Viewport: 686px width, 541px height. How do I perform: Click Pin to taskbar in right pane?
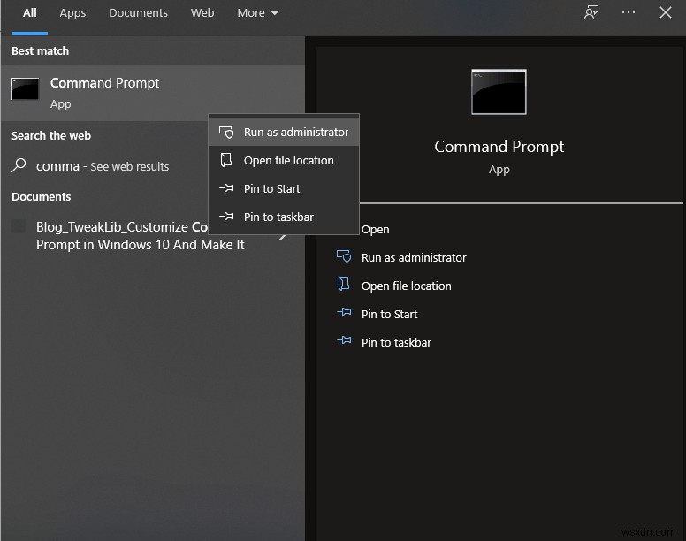tap(396, 342)
